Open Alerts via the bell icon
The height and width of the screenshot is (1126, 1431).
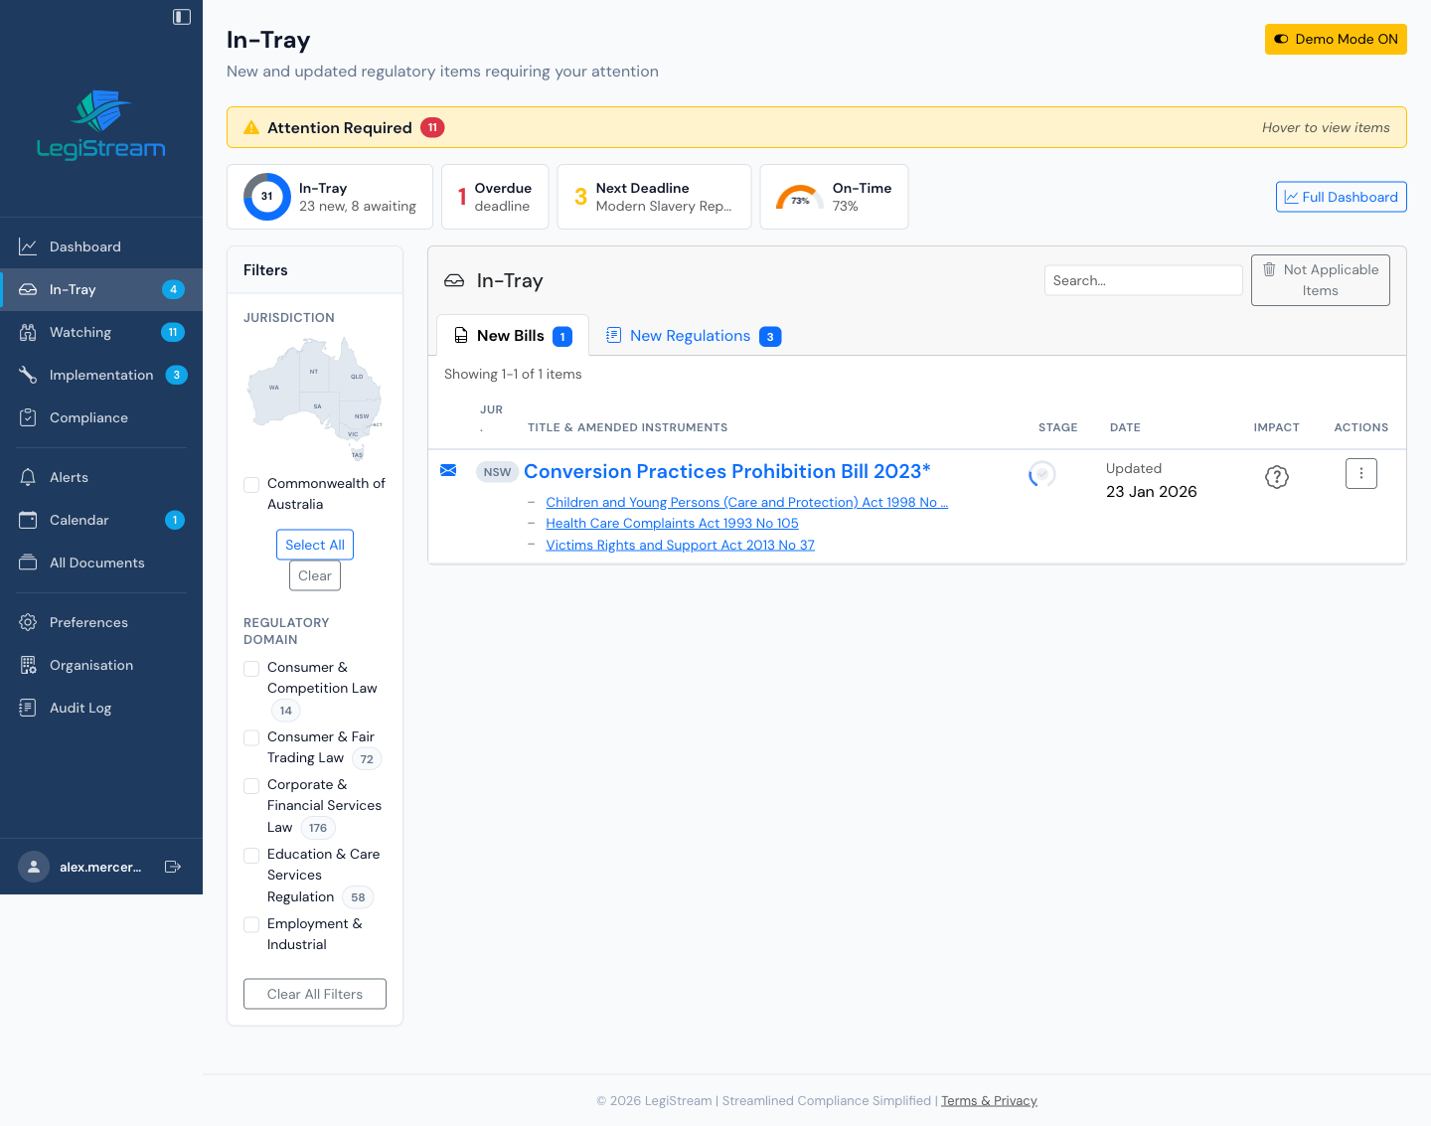29,477
